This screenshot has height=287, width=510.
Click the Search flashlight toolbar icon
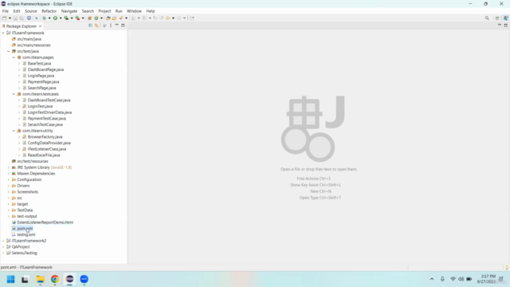(x=121, y=18)
